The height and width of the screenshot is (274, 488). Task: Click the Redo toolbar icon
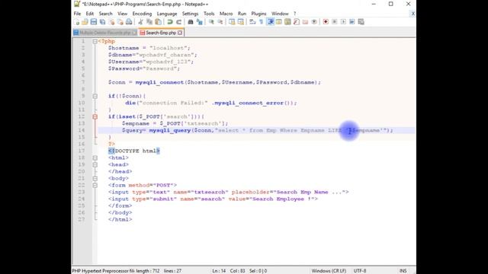point(179,22)
